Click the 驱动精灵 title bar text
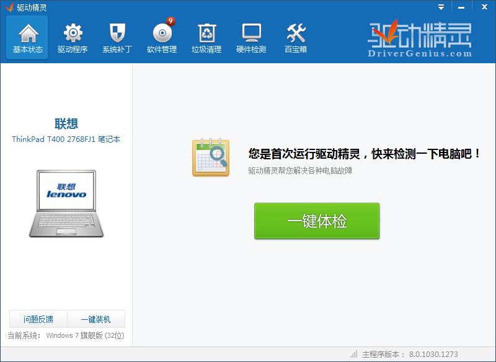The width and height of the screenshot is (496, 362). click(x=32, y=7)
